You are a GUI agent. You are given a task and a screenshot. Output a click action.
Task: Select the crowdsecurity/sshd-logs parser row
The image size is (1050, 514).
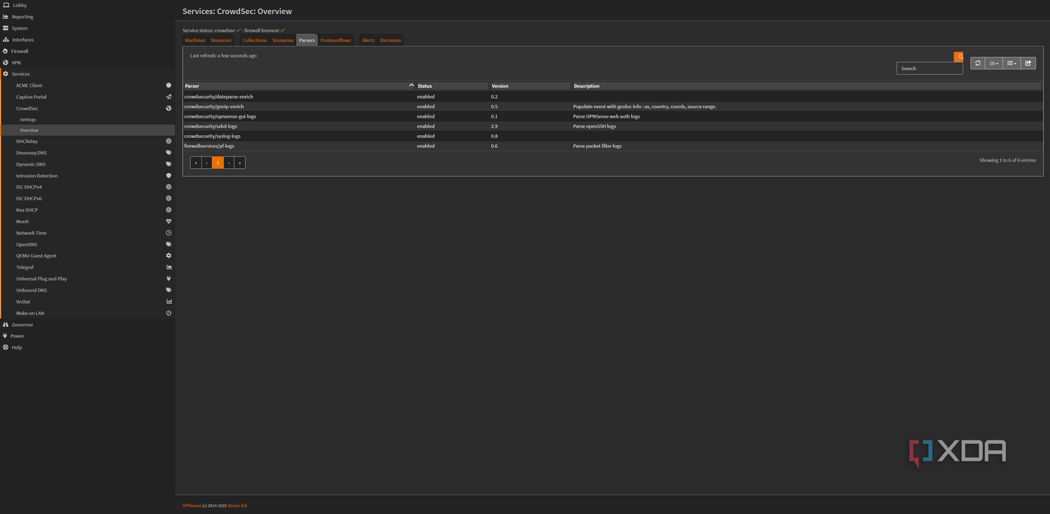(x=612, y=126)
